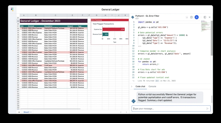Select the Code chat tab

tap(140, 87)
